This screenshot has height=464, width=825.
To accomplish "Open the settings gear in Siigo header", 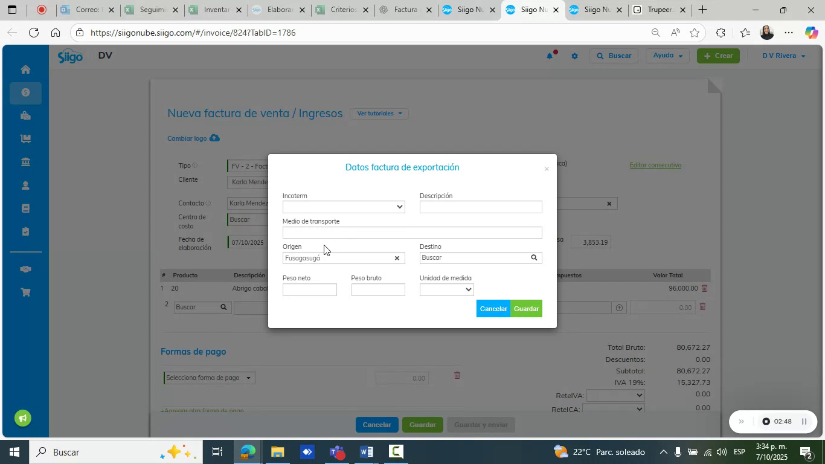I will pyautogui.click(x=574, y=56).
